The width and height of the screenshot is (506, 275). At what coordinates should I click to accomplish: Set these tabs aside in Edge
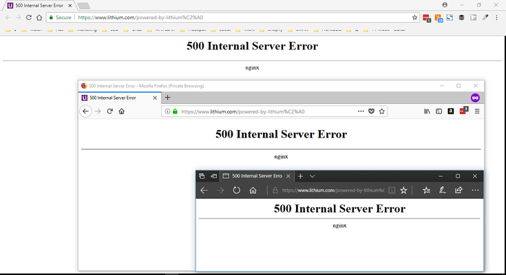[213, 176]
